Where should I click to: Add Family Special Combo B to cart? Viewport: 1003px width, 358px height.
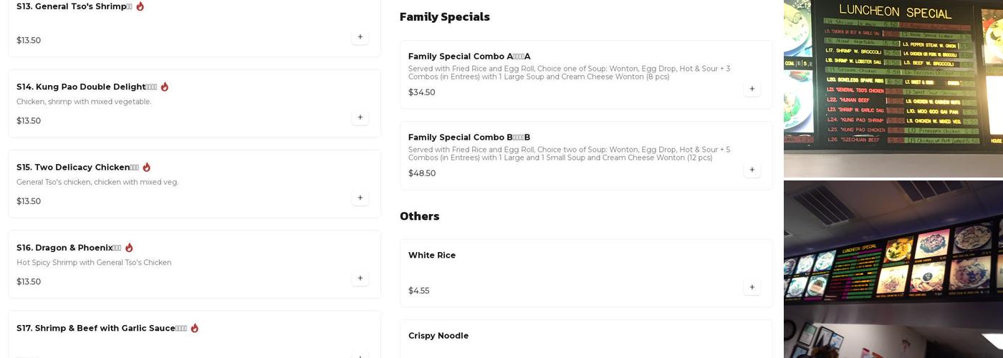tap(752, 170)
